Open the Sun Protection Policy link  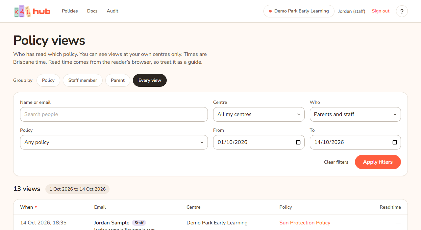click(305, 222)
